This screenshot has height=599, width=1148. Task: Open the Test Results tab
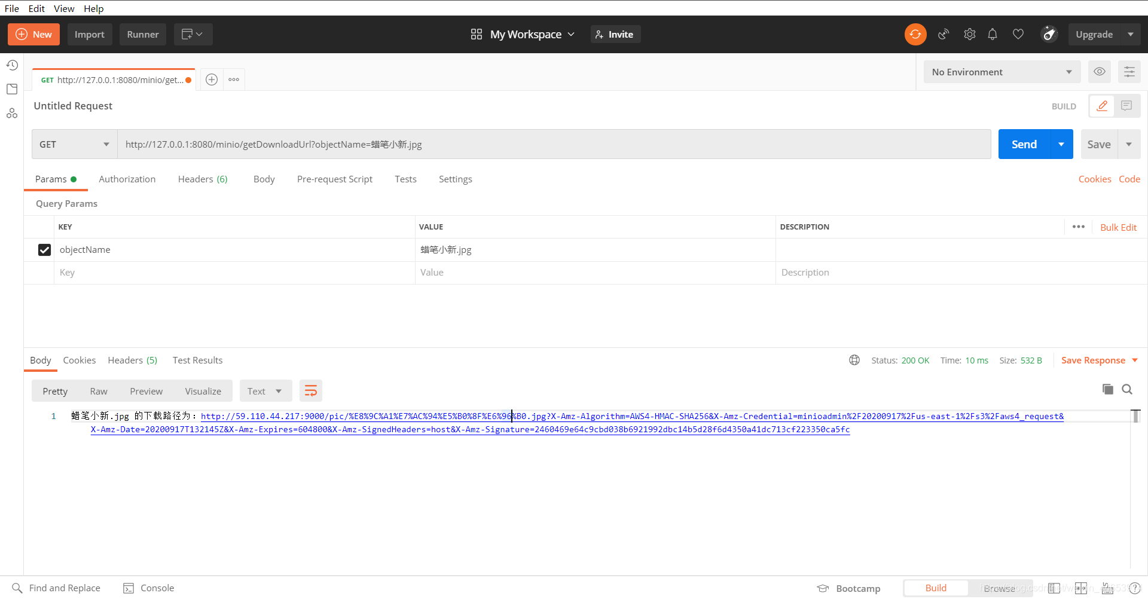(198, 360)
